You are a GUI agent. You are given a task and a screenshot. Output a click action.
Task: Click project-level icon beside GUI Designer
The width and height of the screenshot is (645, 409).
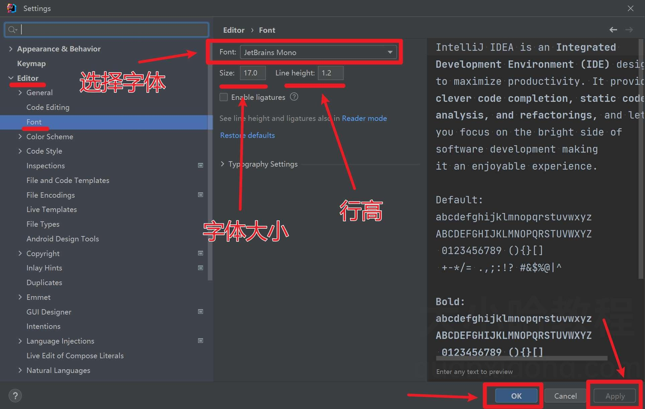pos(200,312)
